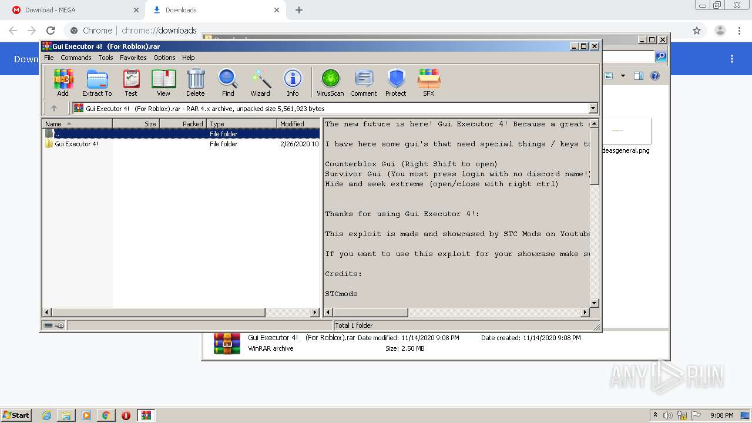Viewport: 752px width, 423px height.
Task: Click the Add toolbar icon in WinRAR
Action: pos(63,82)
